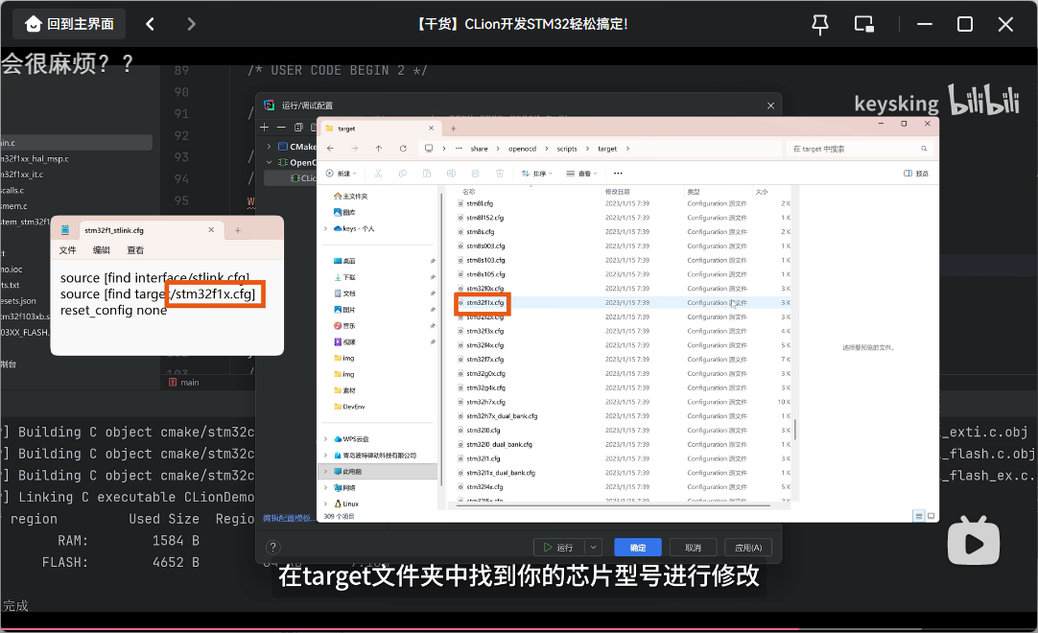Click the Explorer back arrow
This screenshot has width=1038, height=633.
tap(330, 149)
